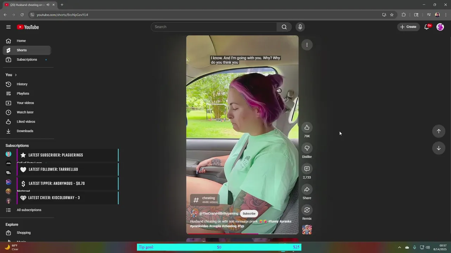
Task: Click the address bar URL
Action: click(62, 15)
